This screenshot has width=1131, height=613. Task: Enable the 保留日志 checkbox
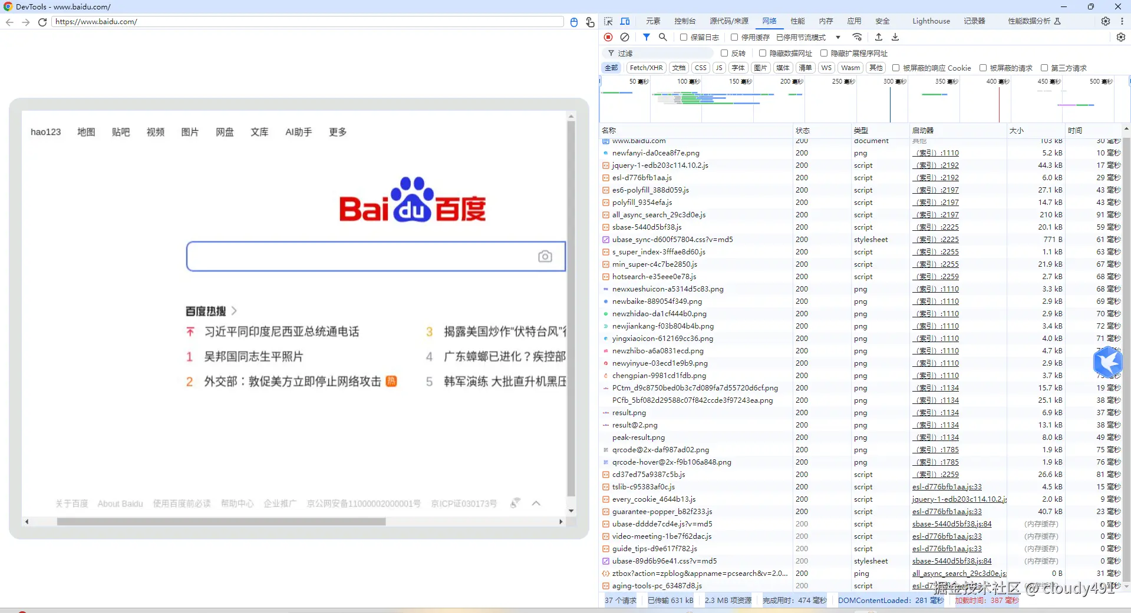point(684,37)
